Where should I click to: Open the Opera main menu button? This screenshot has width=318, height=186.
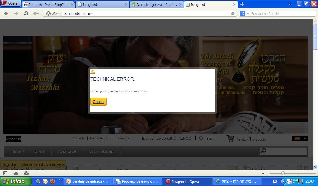[11, 3]
